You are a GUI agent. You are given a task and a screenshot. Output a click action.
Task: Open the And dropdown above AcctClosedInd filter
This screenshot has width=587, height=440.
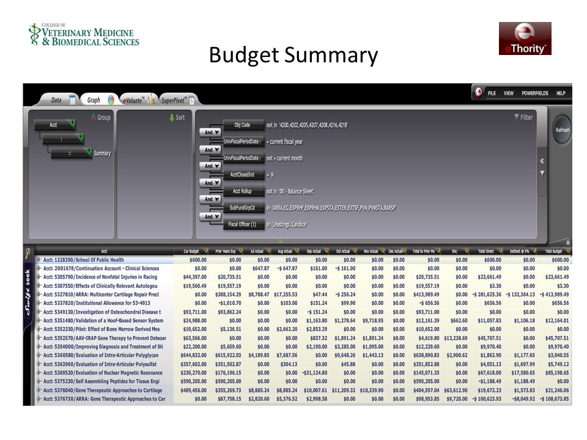tap(210, 166)
